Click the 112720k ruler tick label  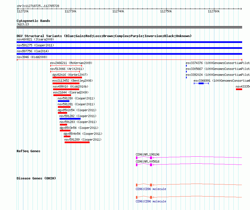coord(23,11)
